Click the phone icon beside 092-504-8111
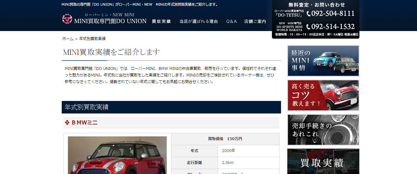Screen dimensions: 417x174 (x=309, y=14)
